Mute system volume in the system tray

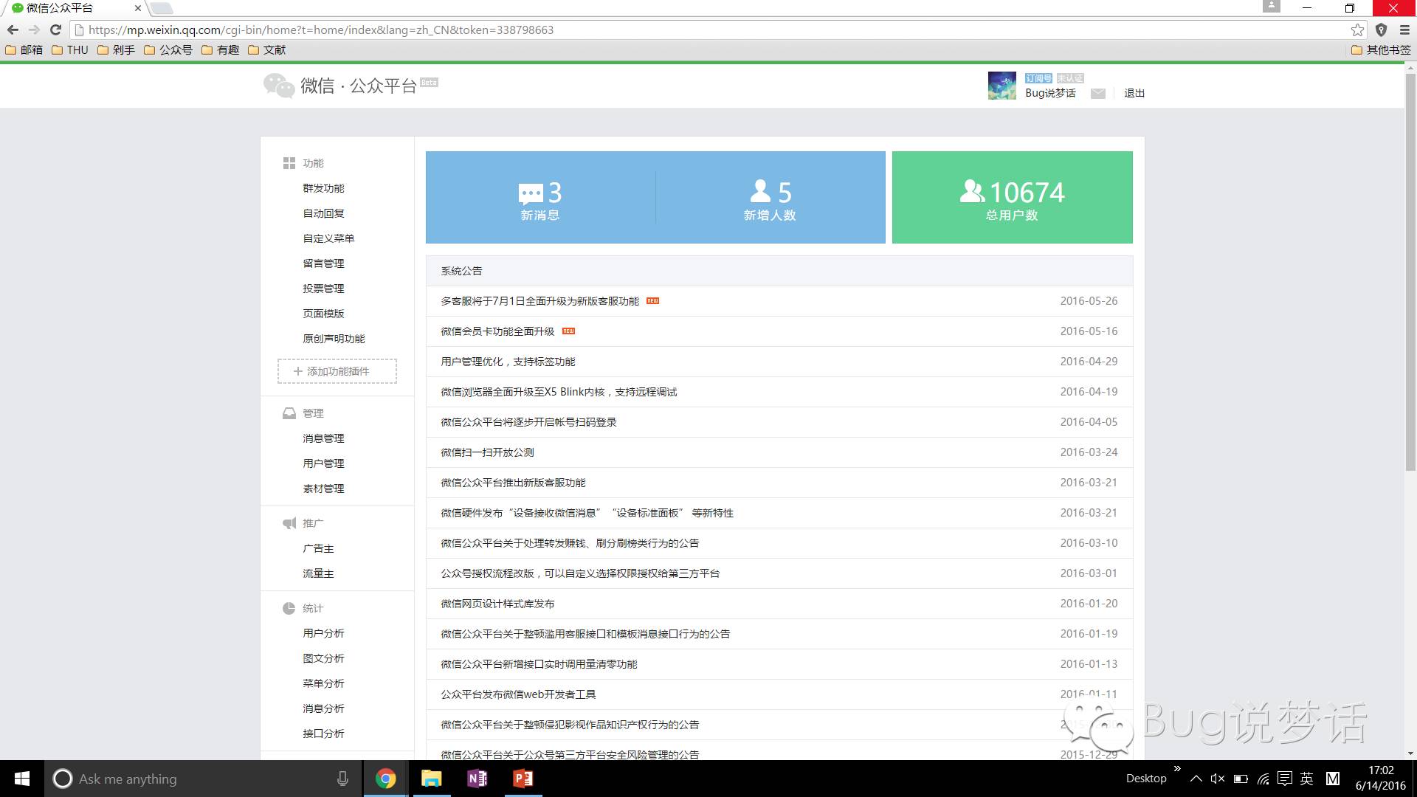1216,779
